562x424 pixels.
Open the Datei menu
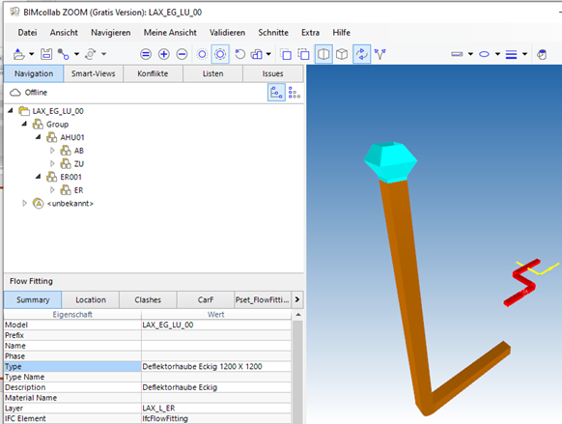(x=27, y=33)
